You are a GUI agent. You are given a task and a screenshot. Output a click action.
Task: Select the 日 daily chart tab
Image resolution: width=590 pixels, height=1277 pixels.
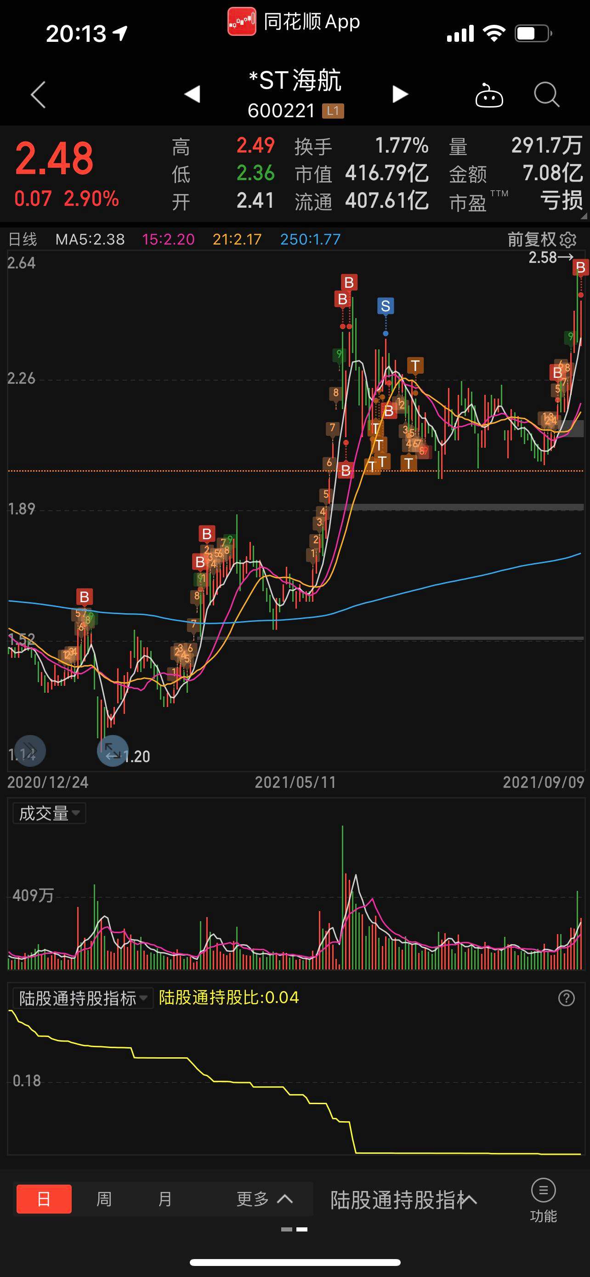pyautogui.click(x=44, y=1199)
